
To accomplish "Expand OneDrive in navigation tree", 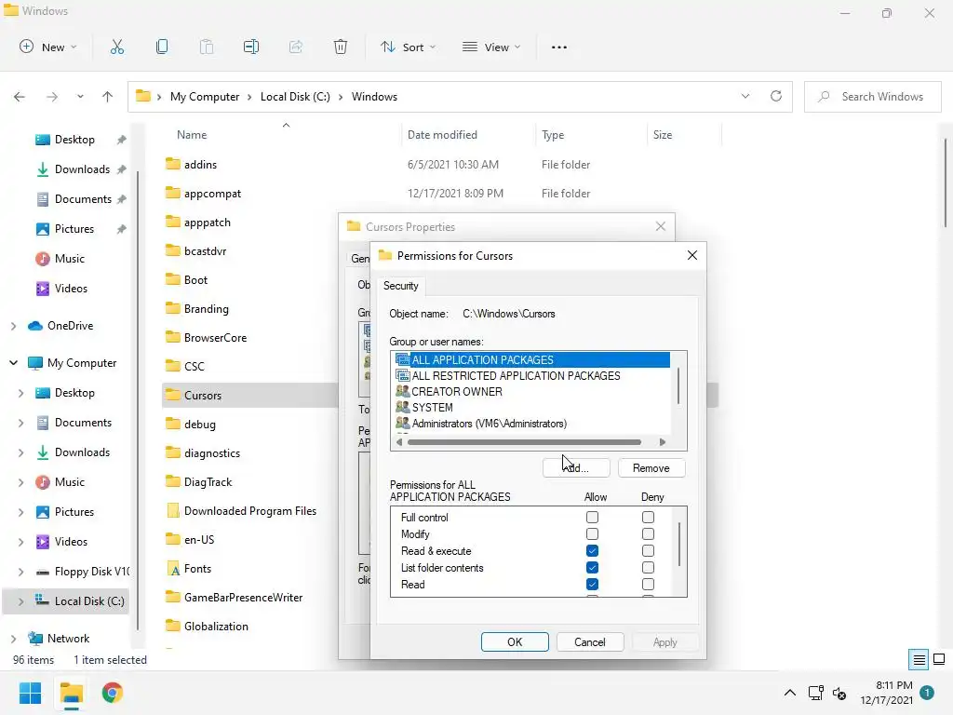I will (x=13, y=326).
